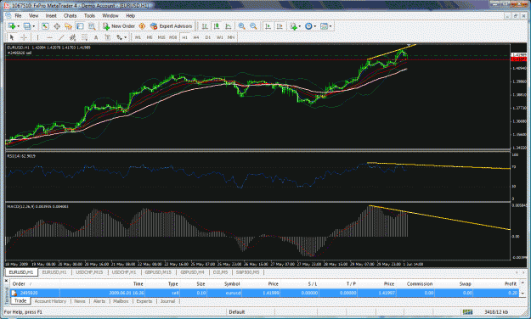Click the Zoom Out magnifier icon
The height and width of the screenshot is (319, 531).
(253, 26)
